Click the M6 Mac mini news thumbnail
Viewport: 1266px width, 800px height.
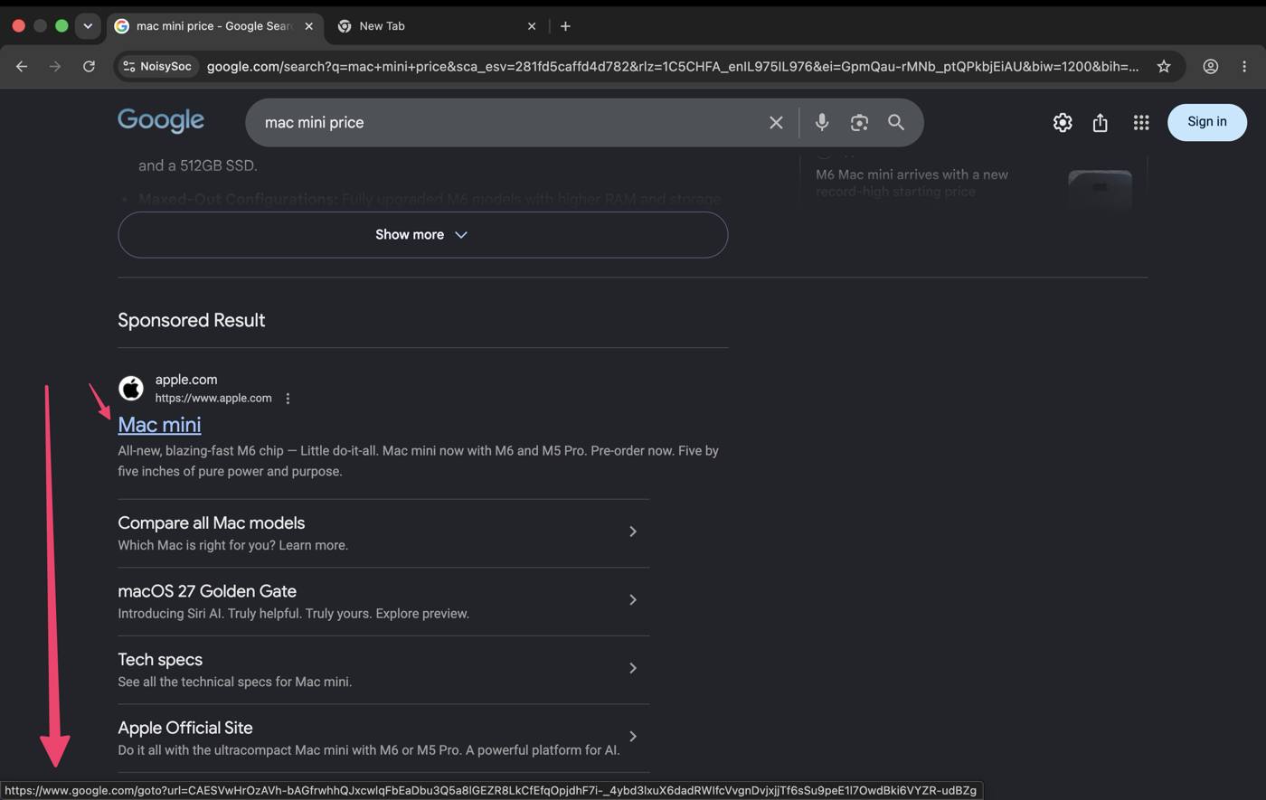[1100, 189]
